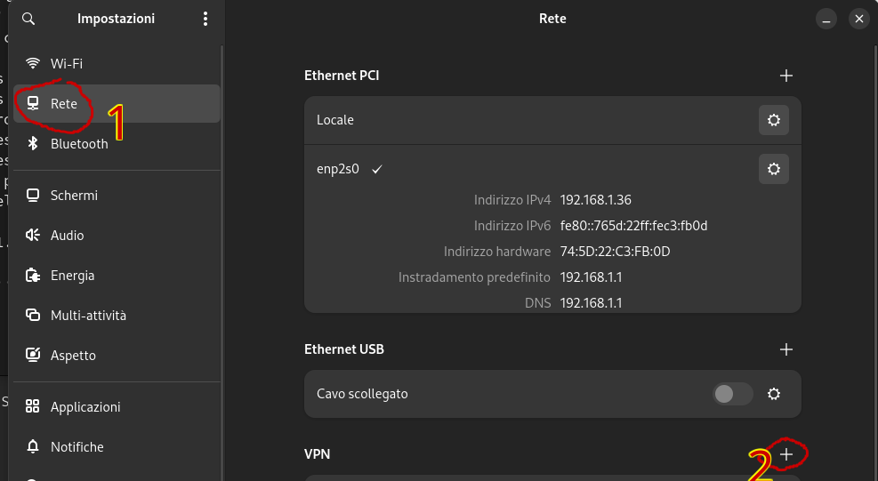Add a new Ethernet USB connection
Image resolution: width=878 pixels, height=481 pixels.
(x=786, y=349)
